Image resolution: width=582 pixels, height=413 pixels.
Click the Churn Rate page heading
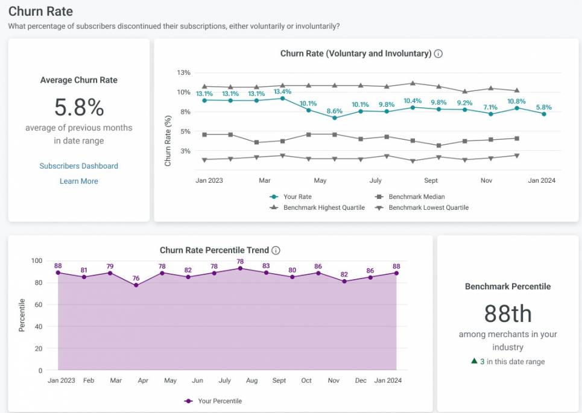point(40,11)
